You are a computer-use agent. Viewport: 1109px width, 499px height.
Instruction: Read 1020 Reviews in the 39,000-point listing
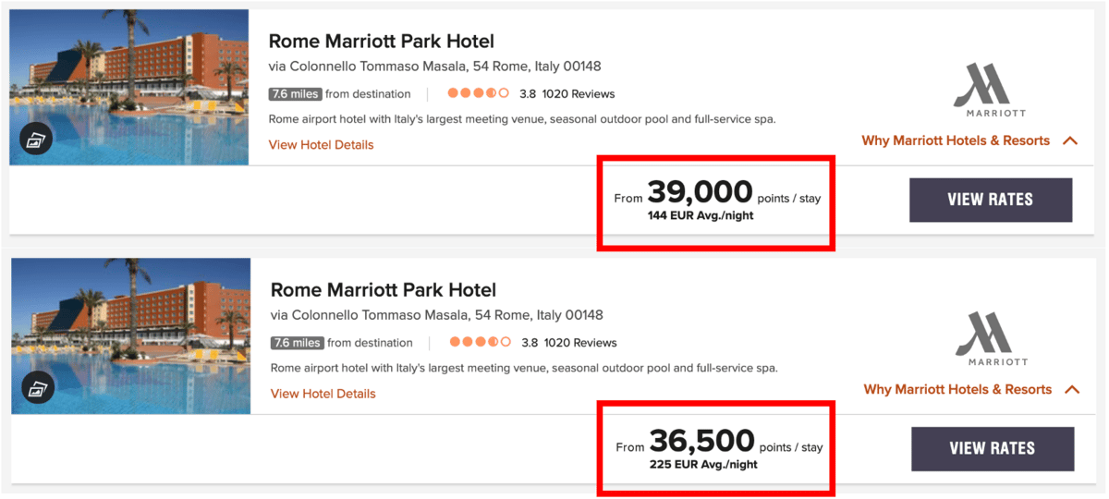pyautogui.click(x=578, y=94)
